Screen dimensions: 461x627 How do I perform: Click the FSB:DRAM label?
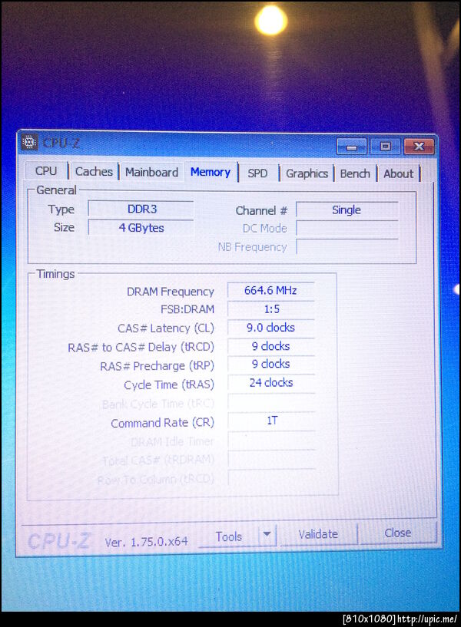tap(187, 309)
